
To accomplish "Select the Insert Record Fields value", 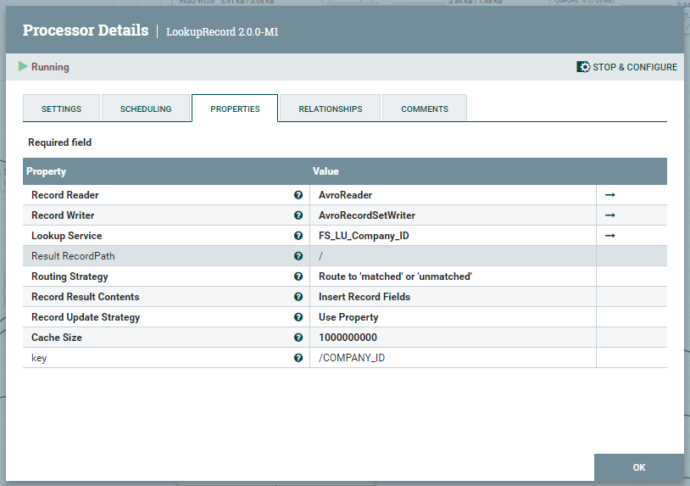I will tap(453, 297).
